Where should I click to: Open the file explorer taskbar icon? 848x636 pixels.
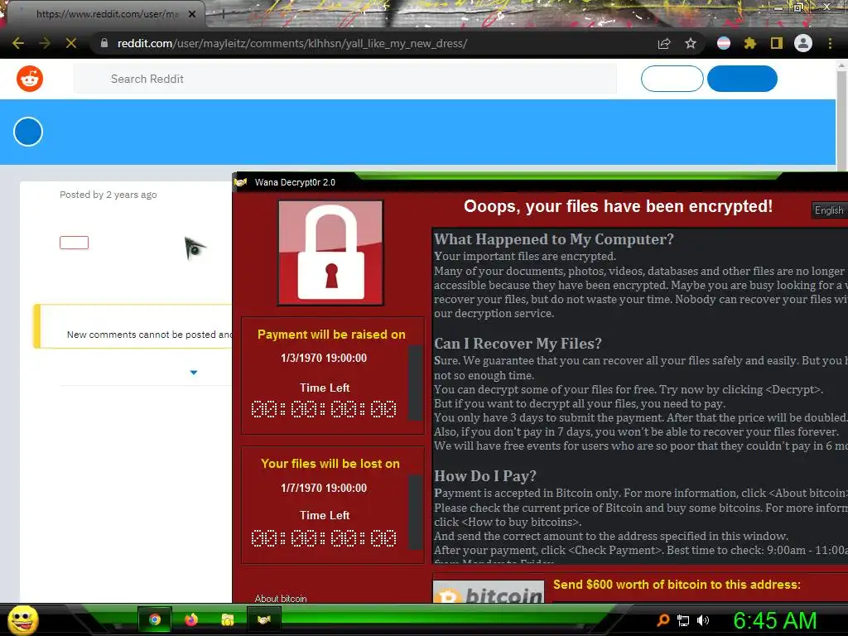[228, 619]
